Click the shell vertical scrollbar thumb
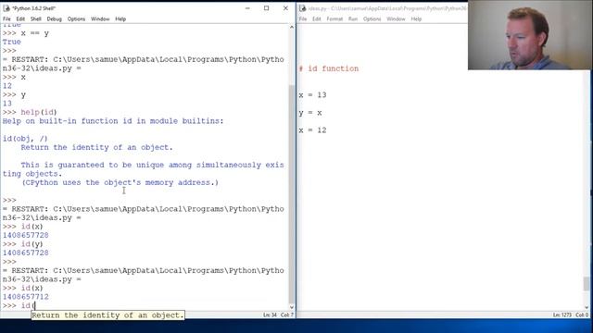 click(x=292, y=193)
